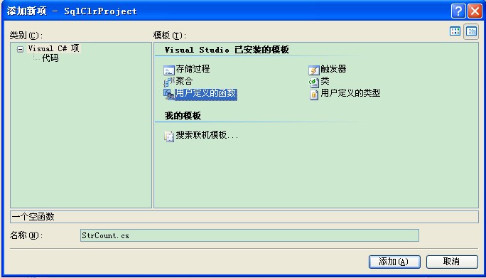Click the 聚合 template label
This screenshot has width=486, height=278.
(x=185, y=81)
